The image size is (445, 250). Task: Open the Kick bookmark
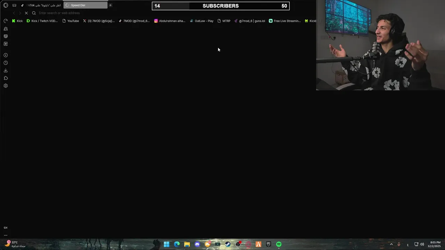[17, 21]
